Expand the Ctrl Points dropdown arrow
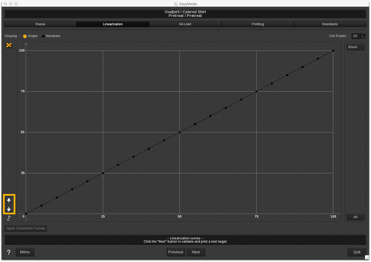The image size is (371, 262). point(364,36)
